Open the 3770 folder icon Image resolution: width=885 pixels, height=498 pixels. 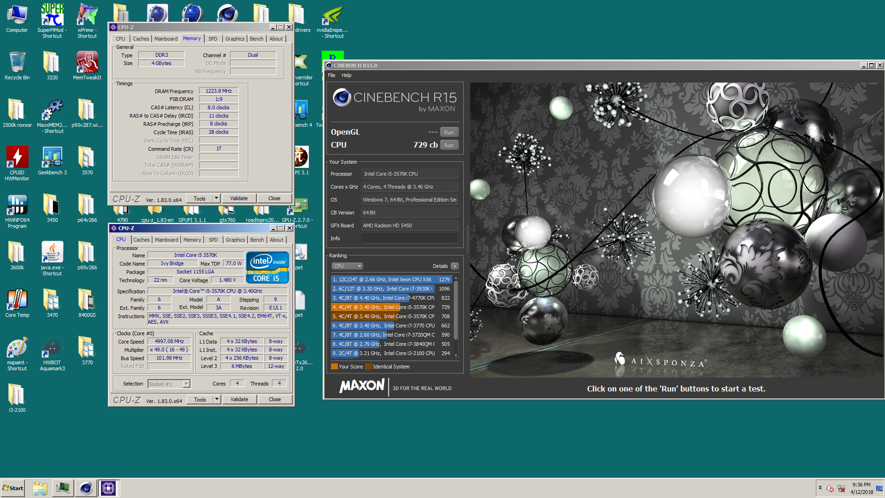(x=87, y=351)
